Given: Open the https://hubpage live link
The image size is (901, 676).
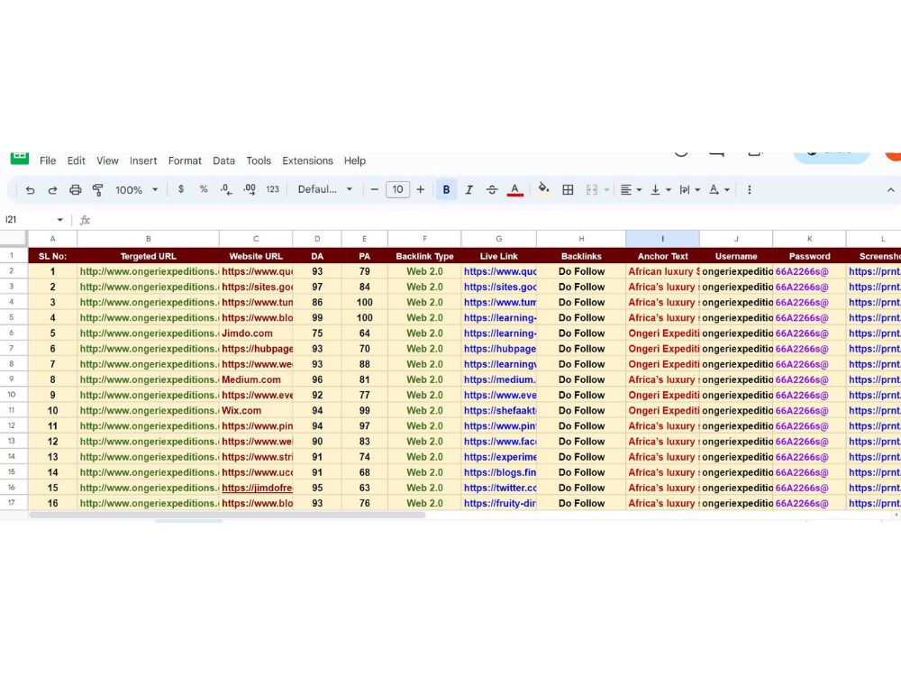Looking at the screenshot, I should (500, 349).
